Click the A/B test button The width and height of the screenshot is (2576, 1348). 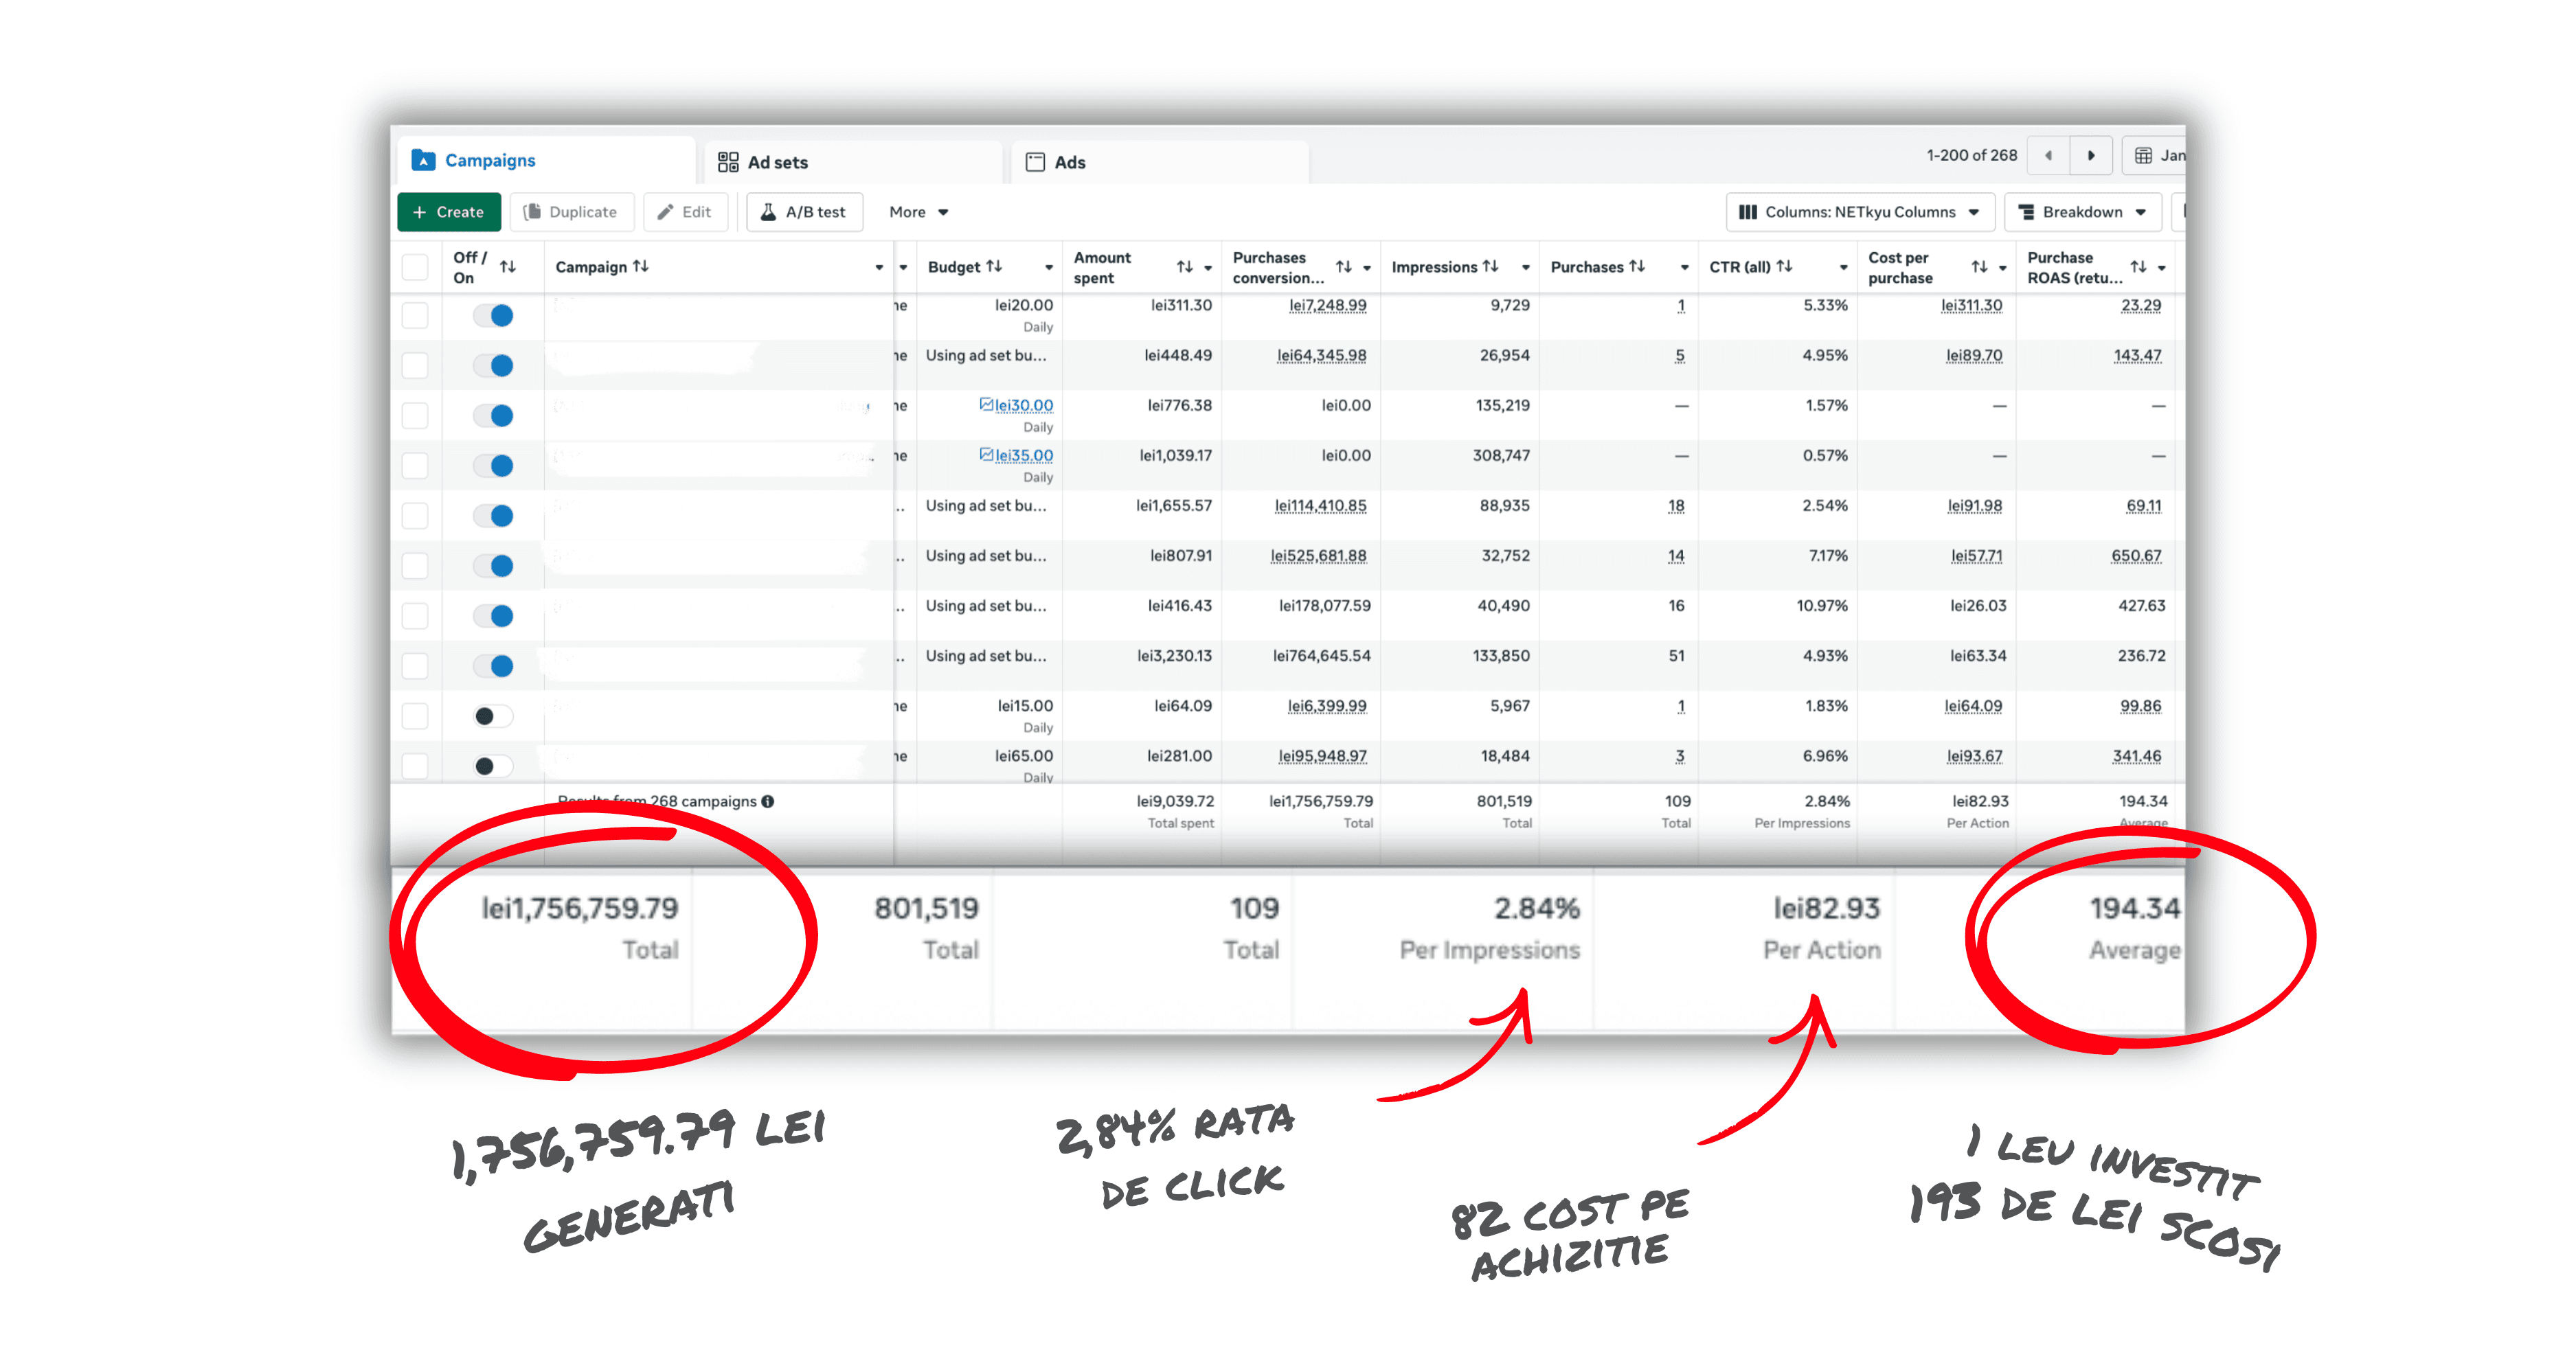pos(804,212)
